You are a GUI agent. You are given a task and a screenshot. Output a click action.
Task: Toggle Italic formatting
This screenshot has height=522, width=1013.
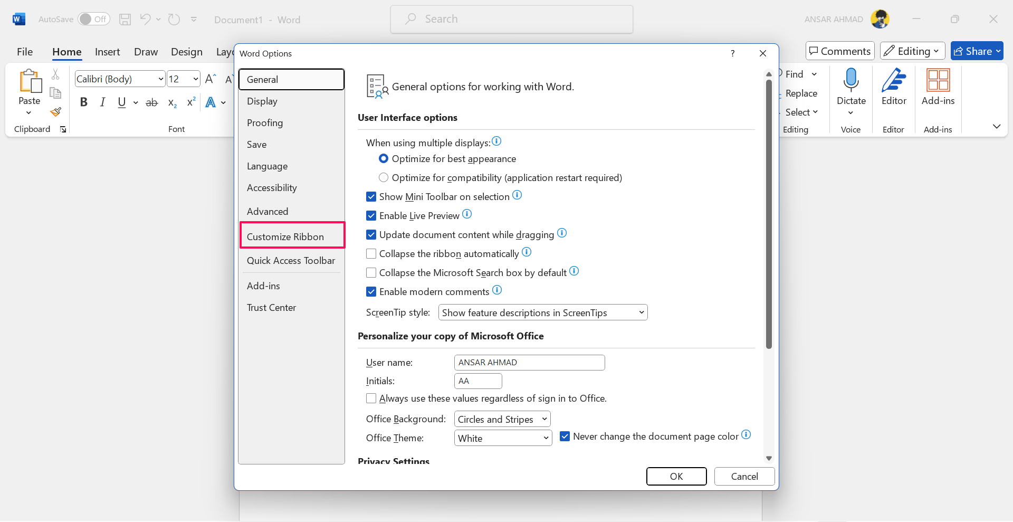click(102, 102)
